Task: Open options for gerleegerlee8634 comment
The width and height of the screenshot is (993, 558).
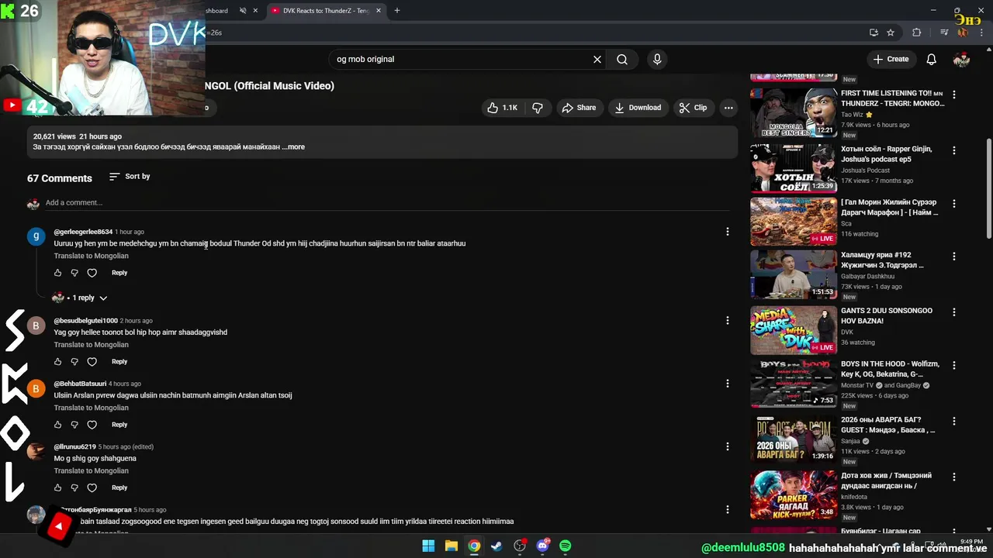Action: pyautogui.click(x=727, y=232)
